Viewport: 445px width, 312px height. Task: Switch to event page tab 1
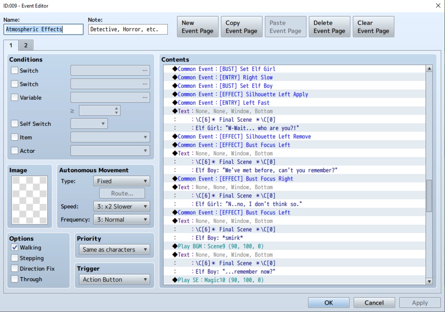click(x=11, y=45)
